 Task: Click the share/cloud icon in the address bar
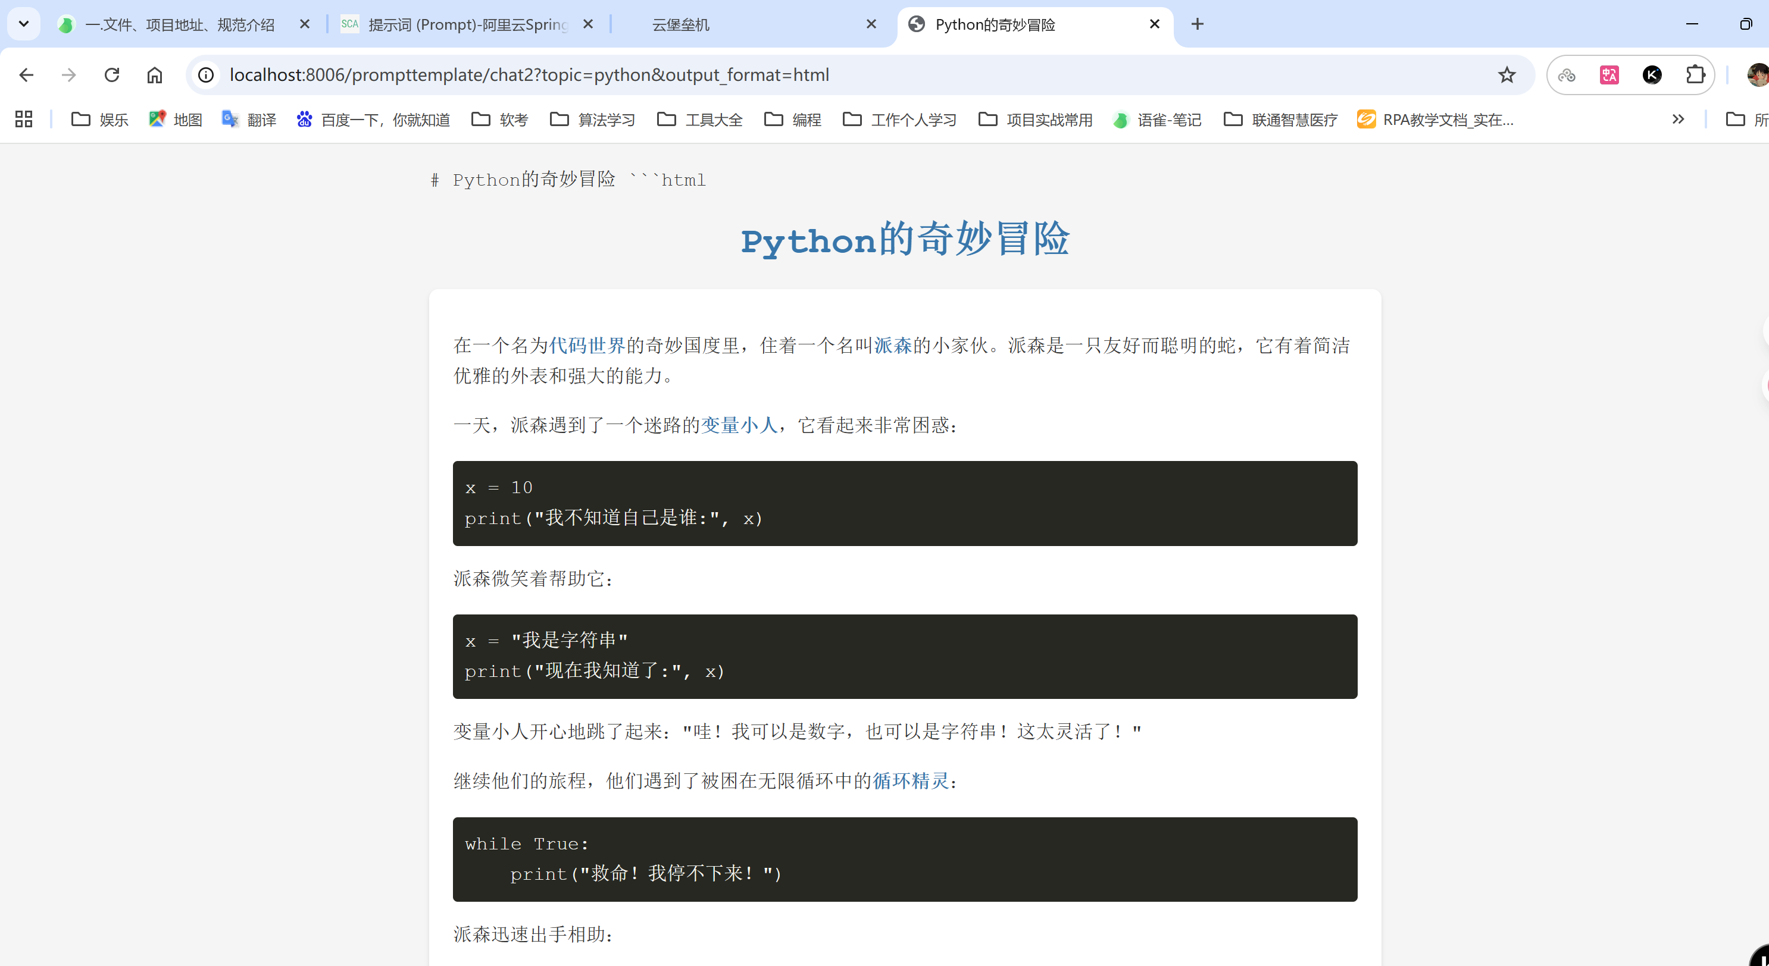[x=1568, y=76]
